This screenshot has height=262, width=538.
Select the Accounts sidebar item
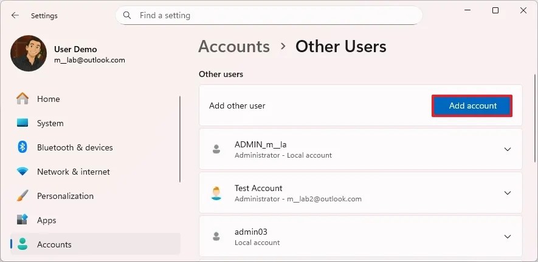coord(95,244)
